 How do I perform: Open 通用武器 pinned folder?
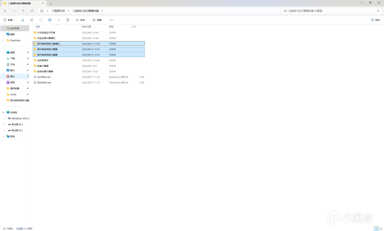pos(15,88)
